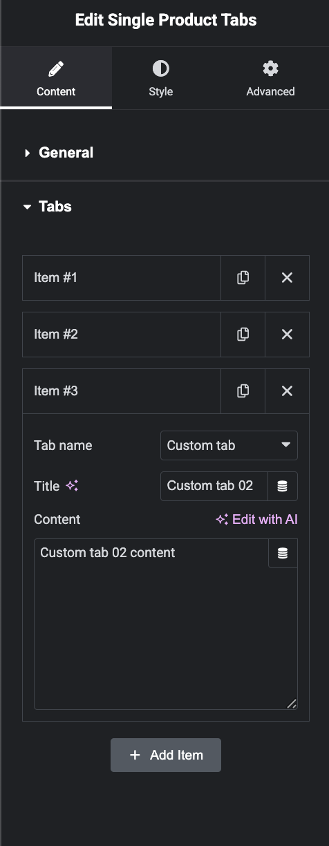Click the AI sparkle icon beside Title
Viewport: 329px width, 846px height.
[x=72, y=486]
